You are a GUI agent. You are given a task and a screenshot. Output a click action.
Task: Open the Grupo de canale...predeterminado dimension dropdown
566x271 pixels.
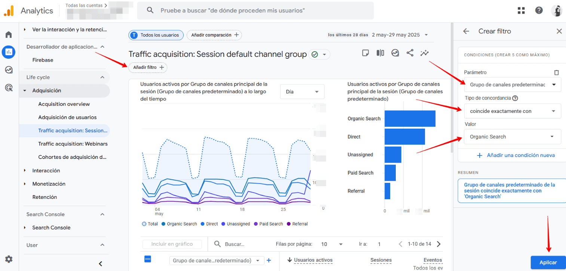pos(217,261)
